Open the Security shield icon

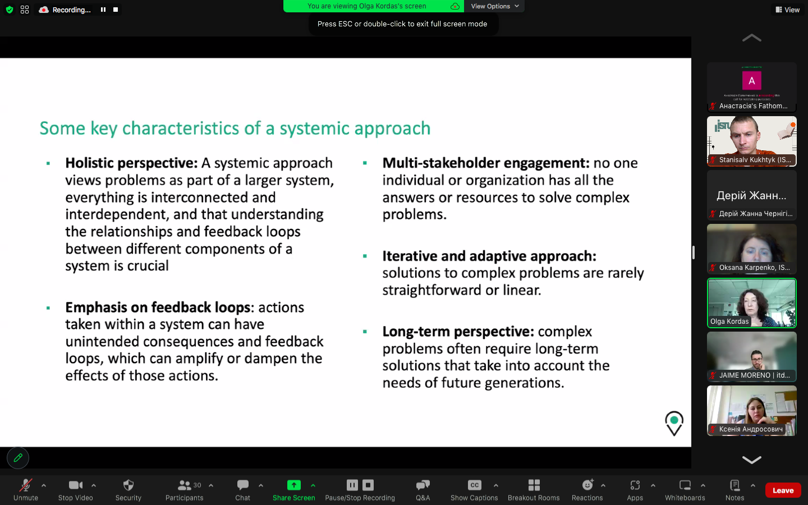(x=128, y=485)
